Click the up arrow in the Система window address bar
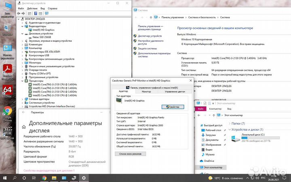 (151, 17)
